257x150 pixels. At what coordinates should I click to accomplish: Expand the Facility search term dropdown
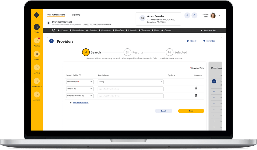point(130,82)
